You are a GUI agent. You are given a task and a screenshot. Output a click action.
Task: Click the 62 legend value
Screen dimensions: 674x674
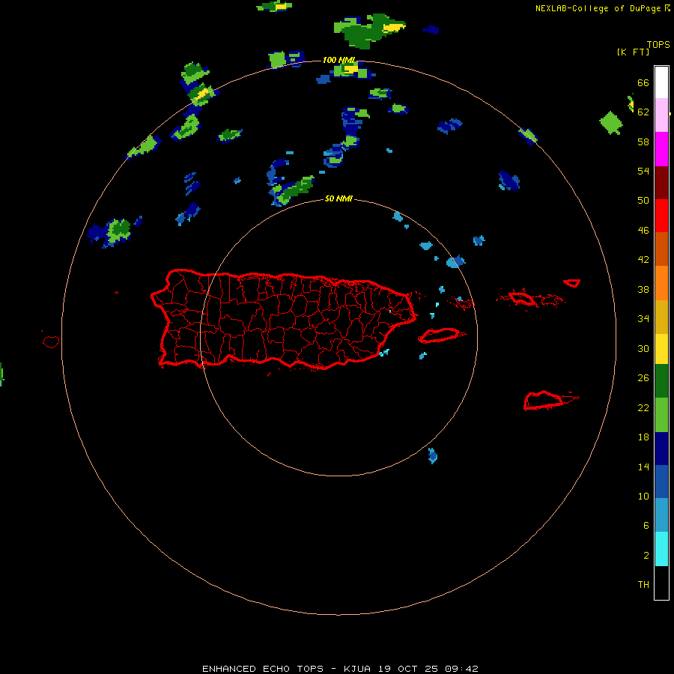[643, 112]
